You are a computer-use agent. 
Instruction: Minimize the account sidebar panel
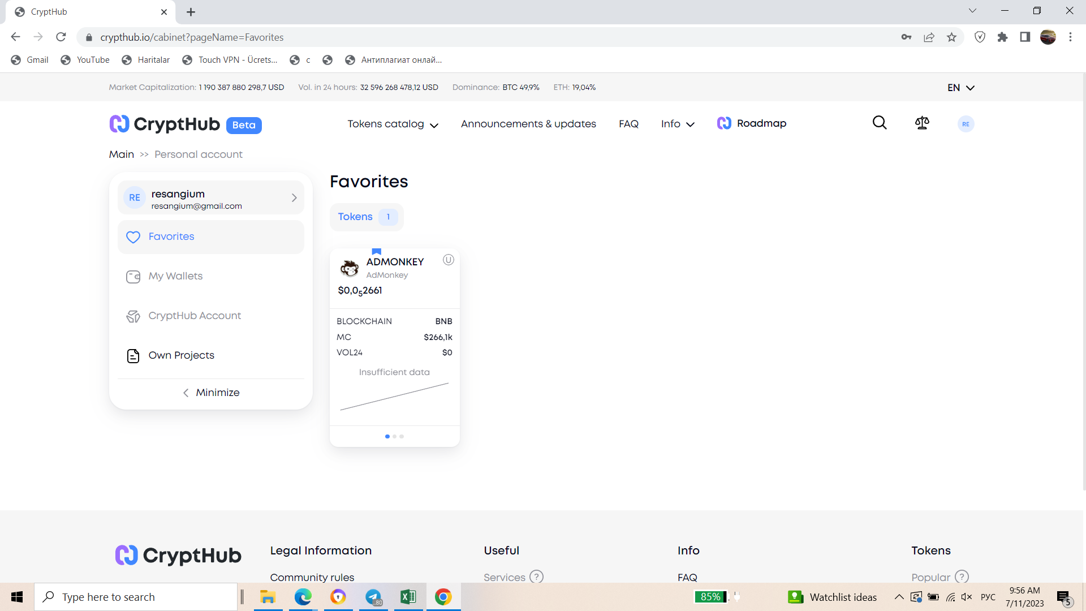211,393
